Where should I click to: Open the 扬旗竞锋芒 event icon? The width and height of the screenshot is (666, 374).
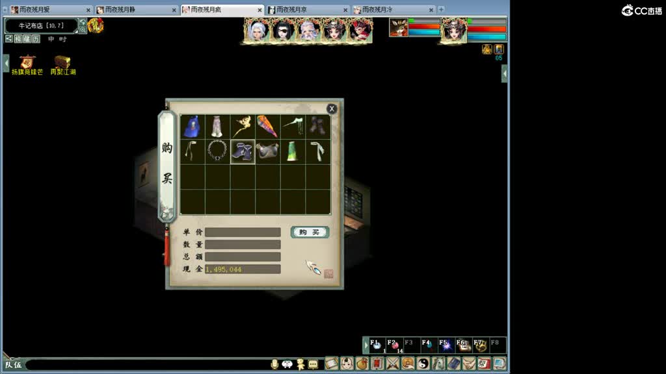coord(27,66)
